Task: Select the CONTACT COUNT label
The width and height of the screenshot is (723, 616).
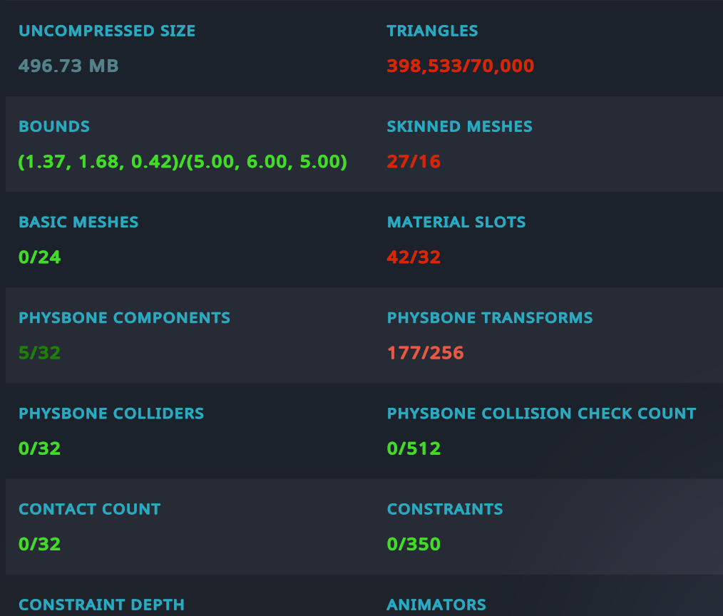Action: tap(89, 509)
